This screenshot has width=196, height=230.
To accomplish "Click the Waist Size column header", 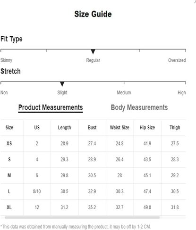I will (119, 127).
